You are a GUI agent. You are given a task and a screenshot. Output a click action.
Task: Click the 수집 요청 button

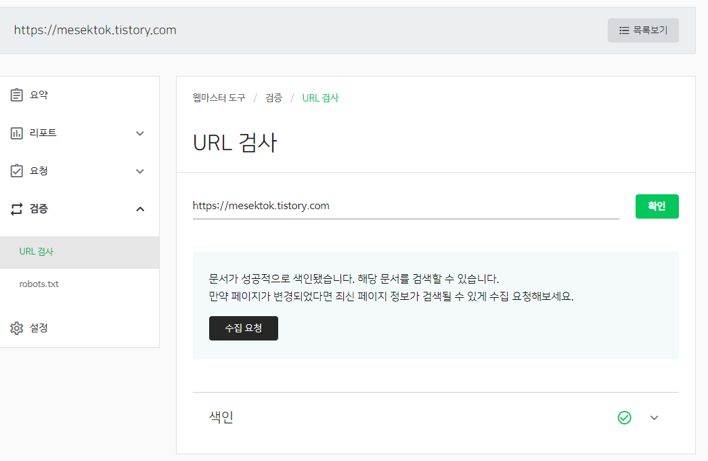(x=244, y=328)
